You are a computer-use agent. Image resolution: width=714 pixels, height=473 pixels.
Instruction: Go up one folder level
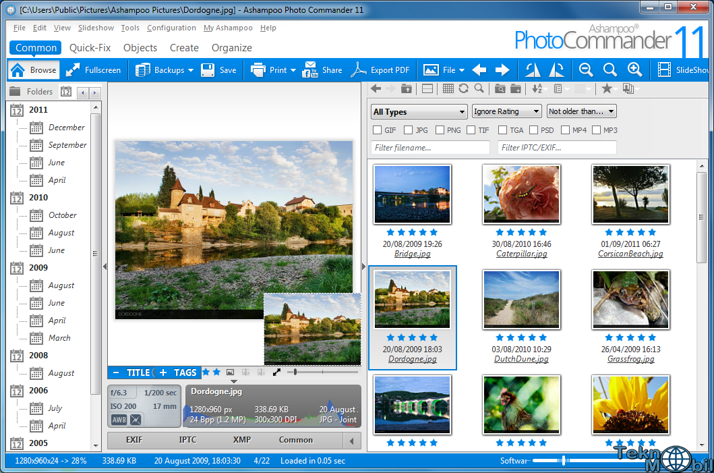coord(406,88)
